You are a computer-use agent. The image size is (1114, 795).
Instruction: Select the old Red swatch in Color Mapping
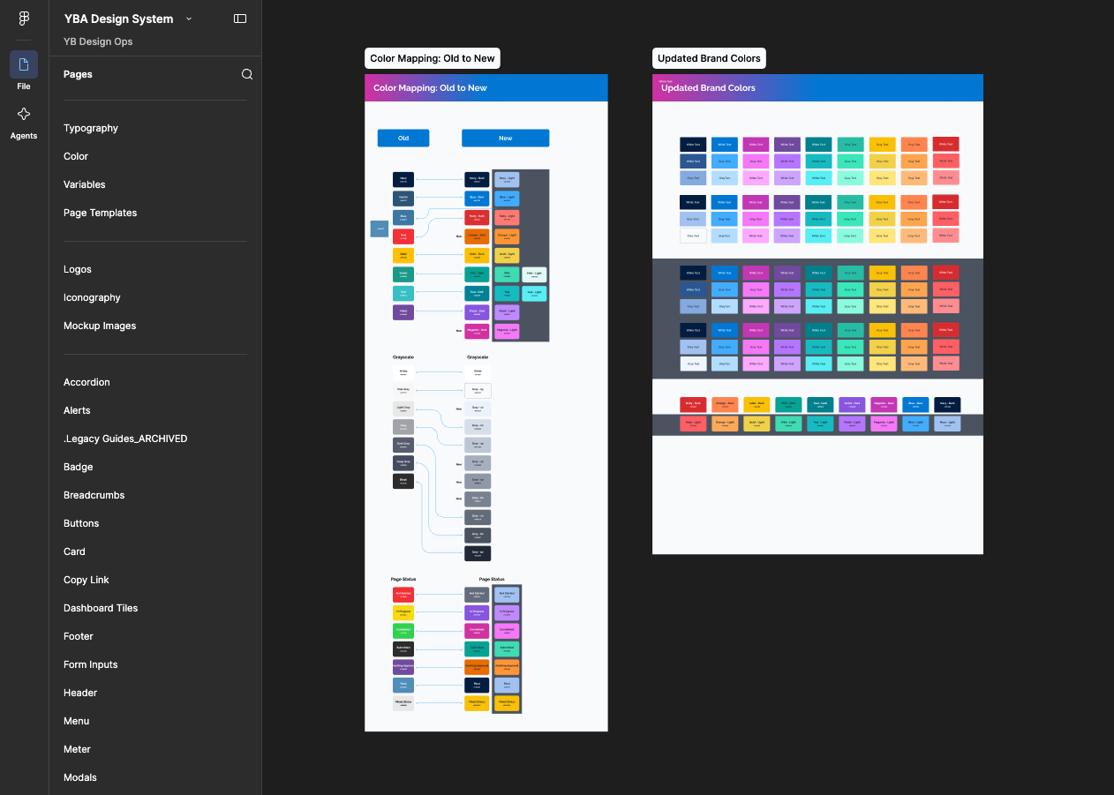coord(403,236)
